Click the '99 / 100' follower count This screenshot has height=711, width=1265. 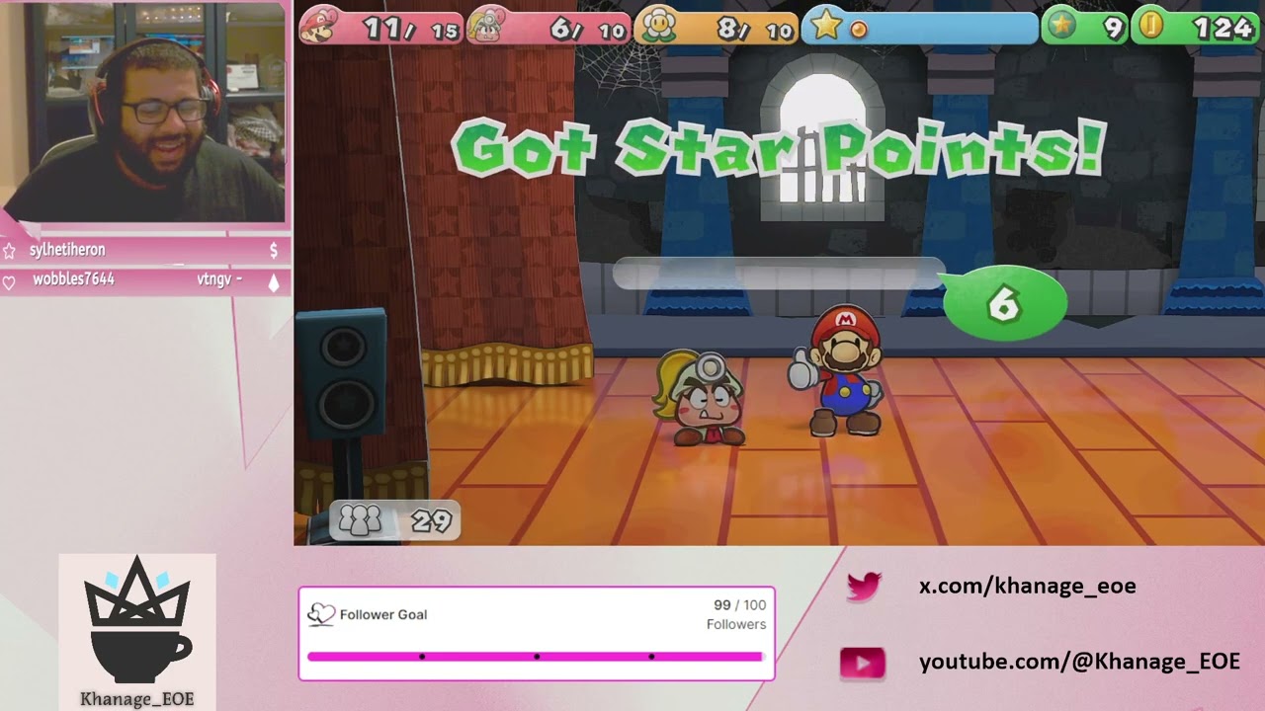[x=739, y=605]
